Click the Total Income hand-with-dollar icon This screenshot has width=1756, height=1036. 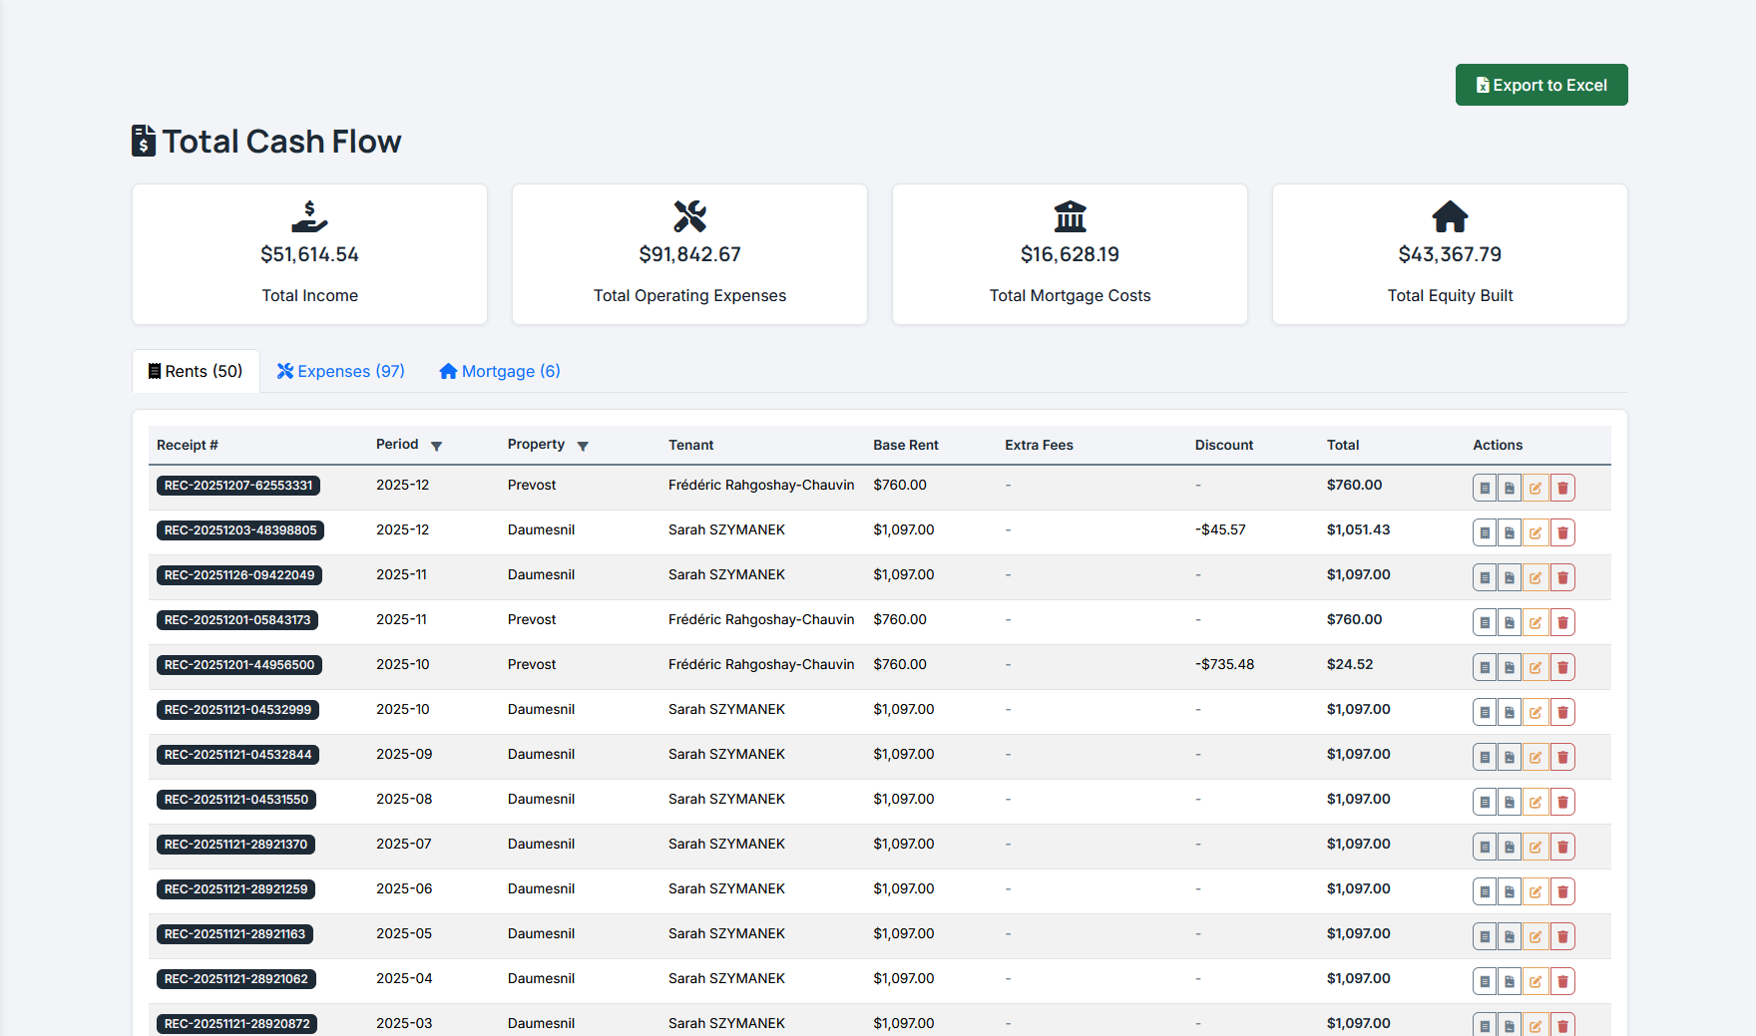coord(309,217)
